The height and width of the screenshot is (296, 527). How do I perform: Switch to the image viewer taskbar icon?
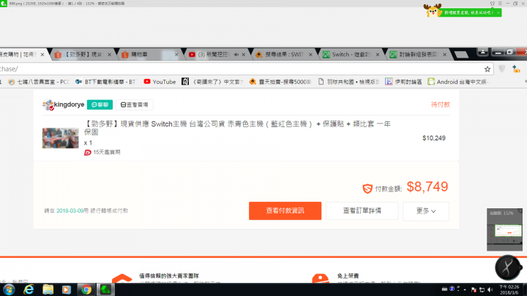point(105,289)
